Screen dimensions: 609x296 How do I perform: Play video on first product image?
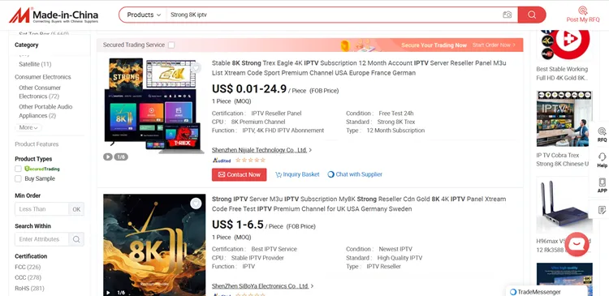click(107, 157)
